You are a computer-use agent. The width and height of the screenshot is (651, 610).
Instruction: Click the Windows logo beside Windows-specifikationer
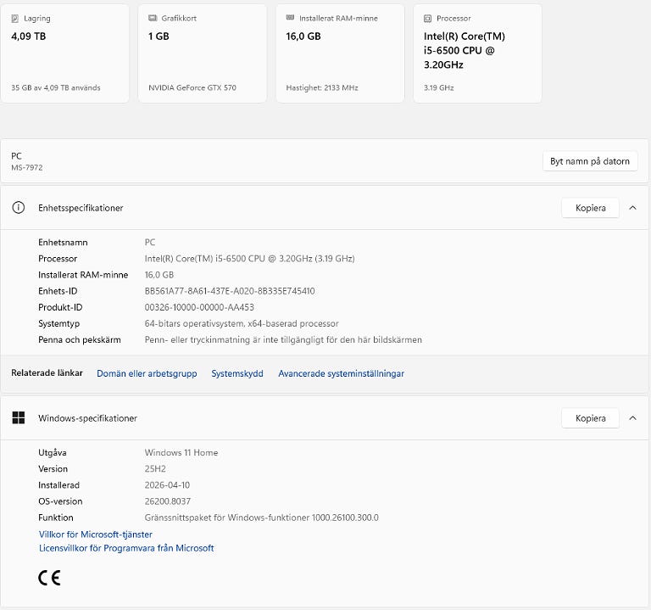point(18,418)
